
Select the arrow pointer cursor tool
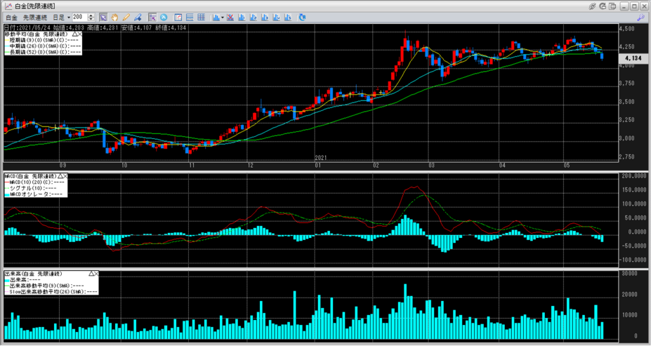[x=103, y=17]
